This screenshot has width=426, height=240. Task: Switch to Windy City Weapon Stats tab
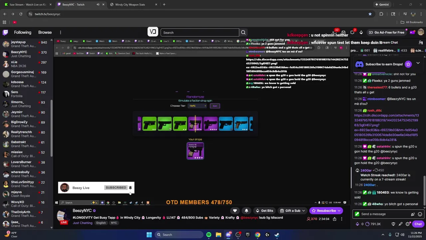[134, 5]
